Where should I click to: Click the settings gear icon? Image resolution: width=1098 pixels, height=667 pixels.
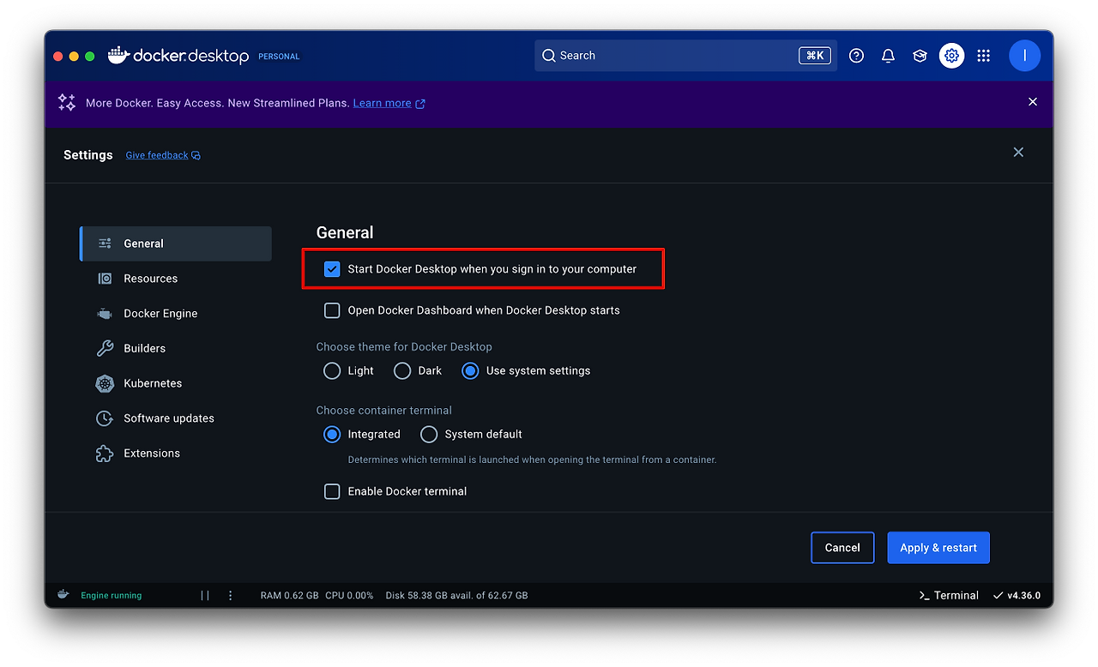coord(951,56)
